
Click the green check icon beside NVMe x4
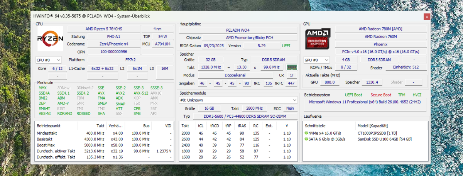click(x=306, y=134)
